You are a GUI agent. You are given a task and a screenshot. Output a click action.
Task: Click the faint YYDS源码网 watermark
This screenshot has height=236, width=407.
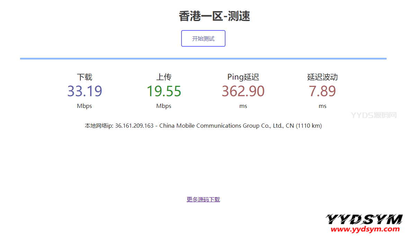[374, 115]
